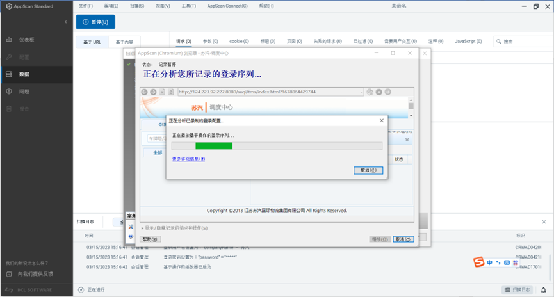The width and height of the screenshot is (554, 297).
Task: Open the 视图(V) menu
Action: (163, 6)
